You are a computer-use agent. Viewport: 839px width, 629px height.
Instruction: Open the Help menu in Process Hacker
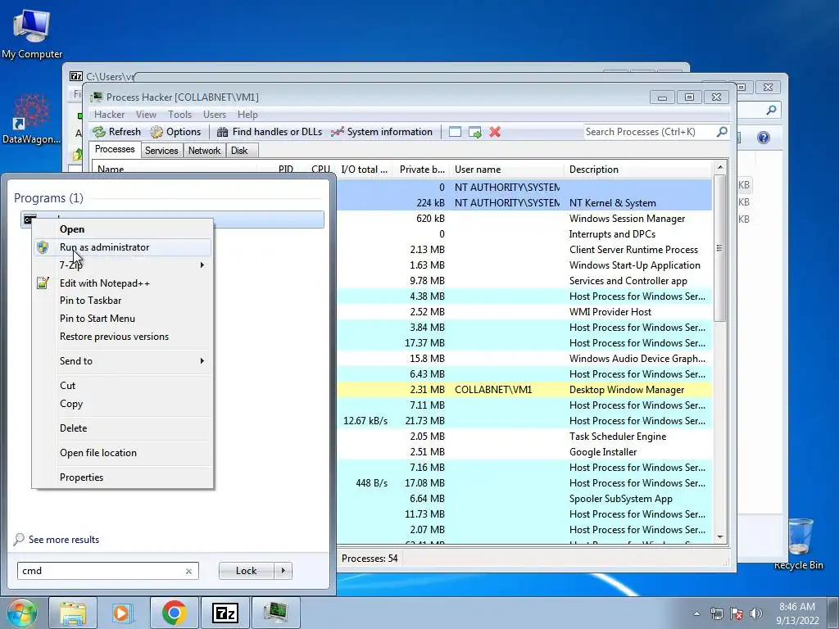tap(247, 115)
